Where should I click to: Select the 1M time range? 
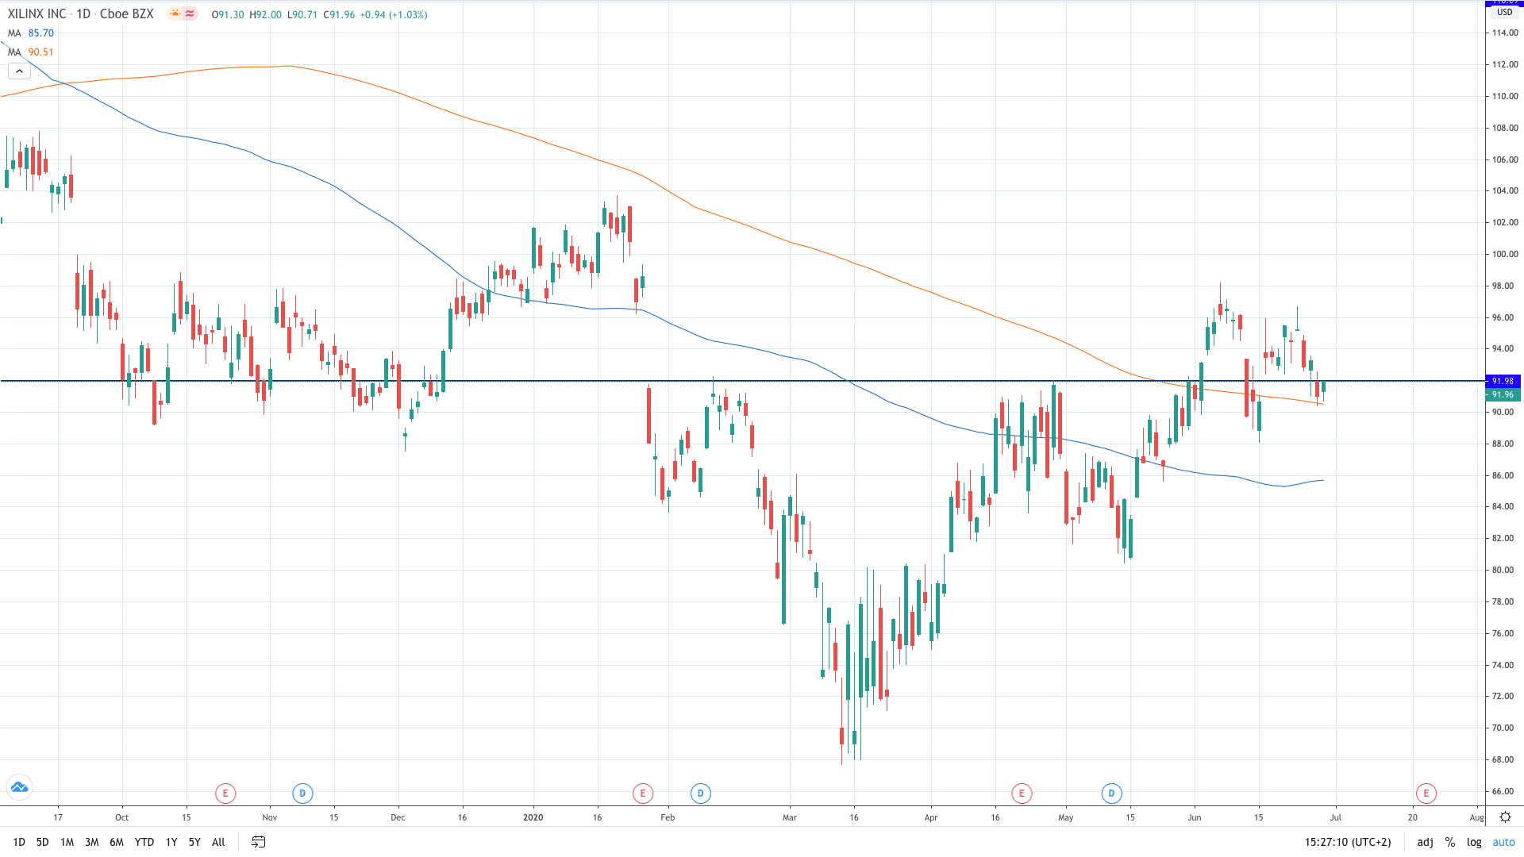point(67,842)
